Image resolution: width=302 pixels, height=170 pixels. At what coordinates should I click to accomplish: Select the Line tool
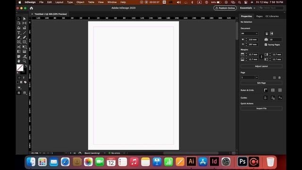tap(25, 33)
